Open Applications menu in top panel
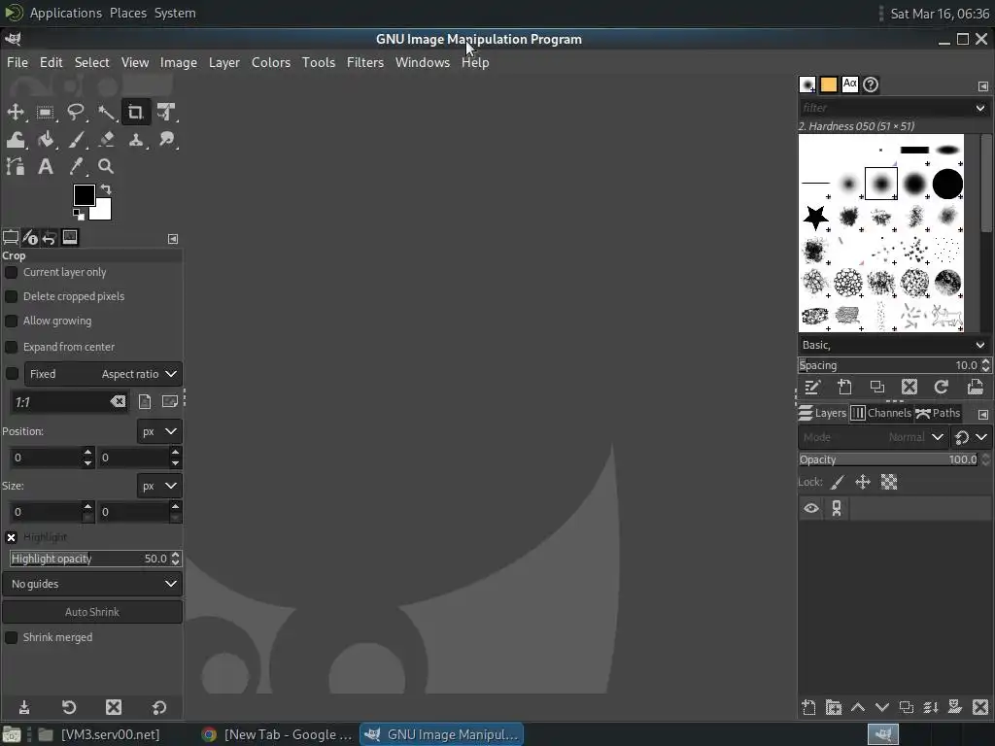995x746 pixels. [65, 13]
